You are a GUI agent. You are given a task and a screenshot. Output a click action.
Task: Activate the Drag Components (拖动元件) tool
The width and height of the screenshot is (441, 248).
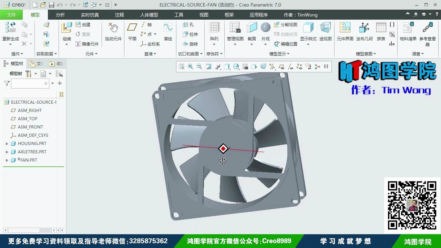pos(113,31)
